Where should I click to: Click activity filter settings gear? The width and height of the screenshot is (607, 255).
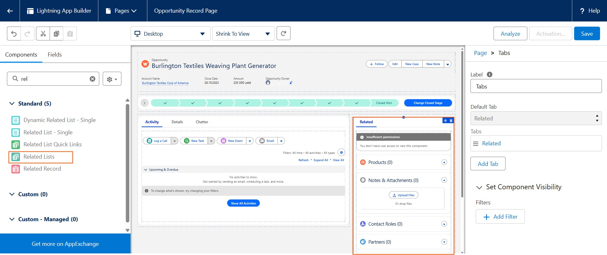point(341,152)
